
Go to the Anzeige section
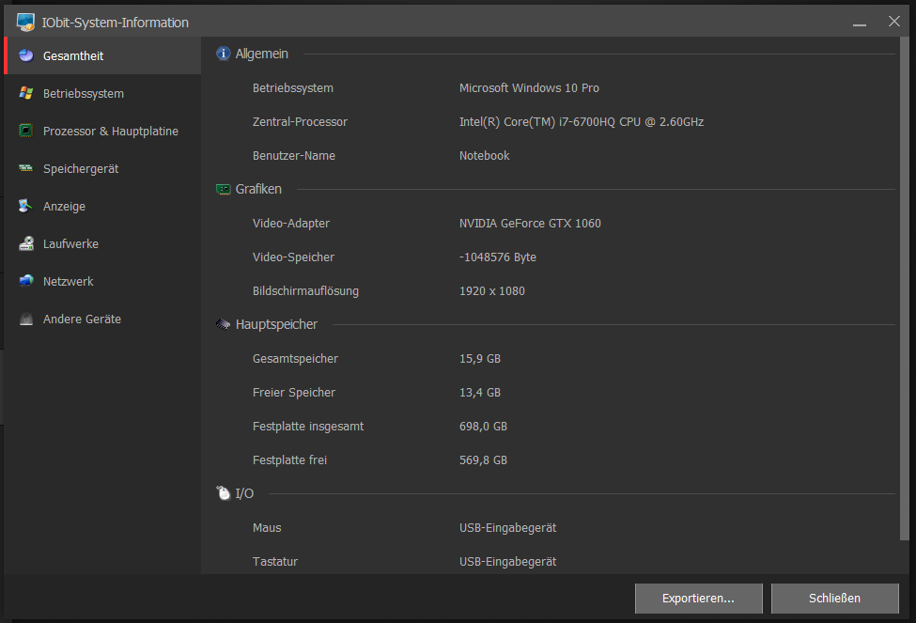pyautogui.click(x=102, y=206)
